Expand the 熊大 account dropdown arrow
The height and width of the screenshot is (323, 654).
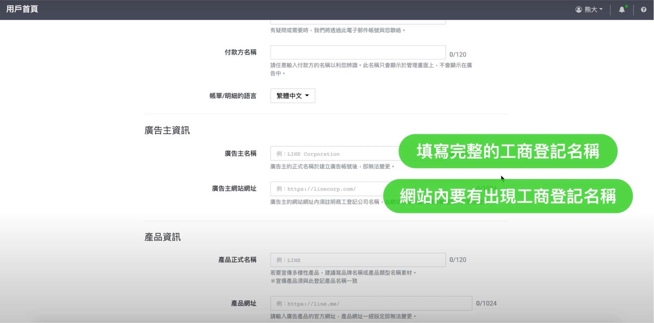pos(601,10)
